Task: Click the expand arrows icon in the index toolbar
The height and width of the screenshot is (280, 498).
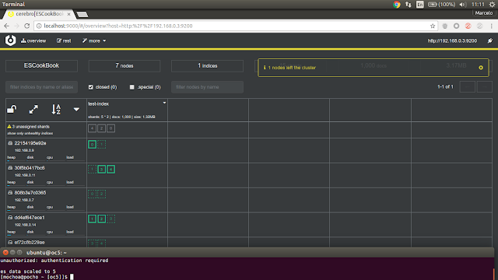Action: (33, 110)
